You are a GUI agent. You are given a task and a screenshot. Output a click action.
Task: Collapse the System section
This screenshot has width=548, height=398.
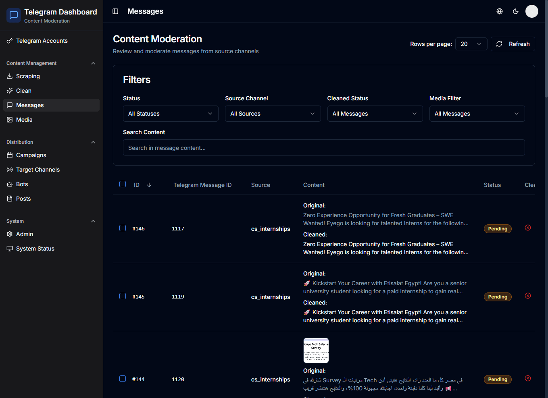coord(93,221)
